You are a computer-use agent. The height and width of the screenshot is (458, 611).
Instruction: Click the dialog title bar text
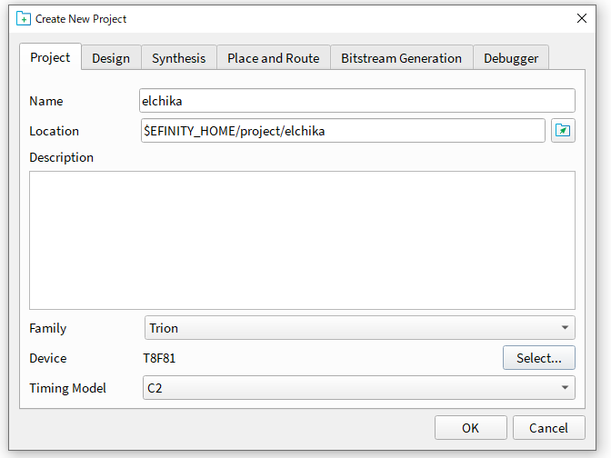pyautogui.click(x=81, y=18)
